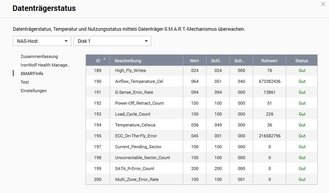Click the ID column sort arrow
329x193 pixels.
[104, 59]
